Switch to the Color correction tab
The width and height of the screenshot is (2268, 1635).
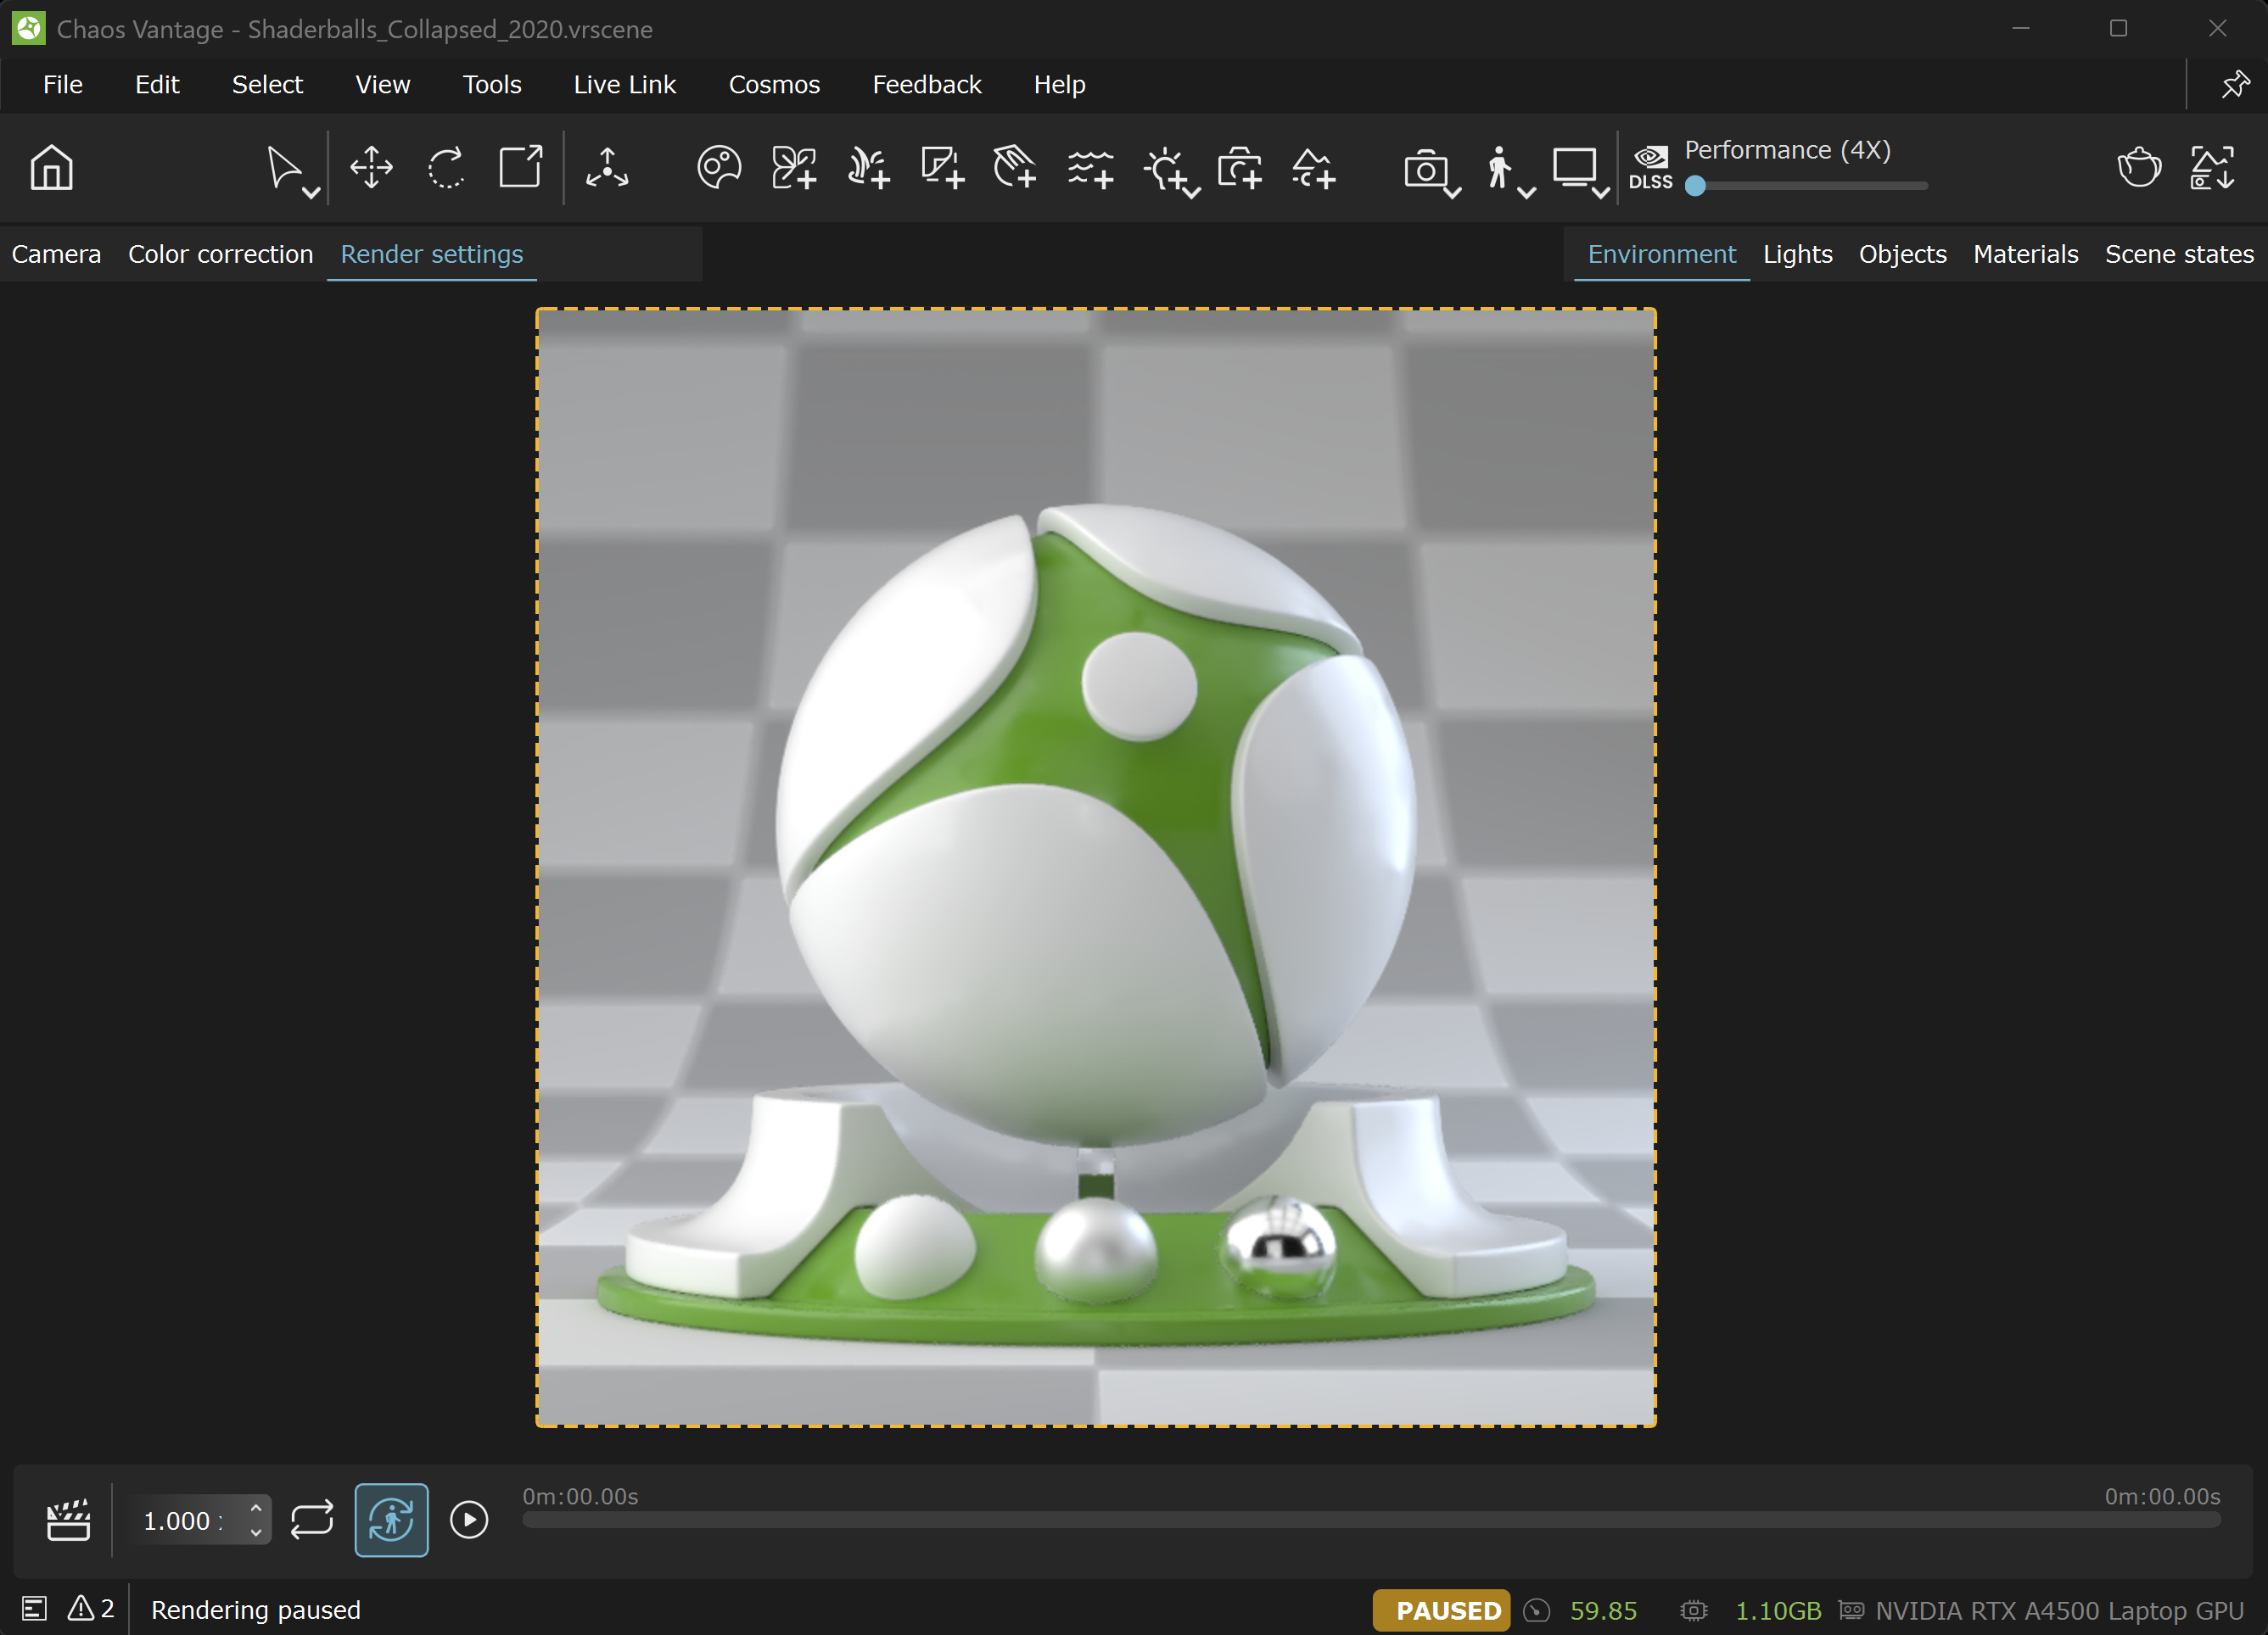(220, 254)
